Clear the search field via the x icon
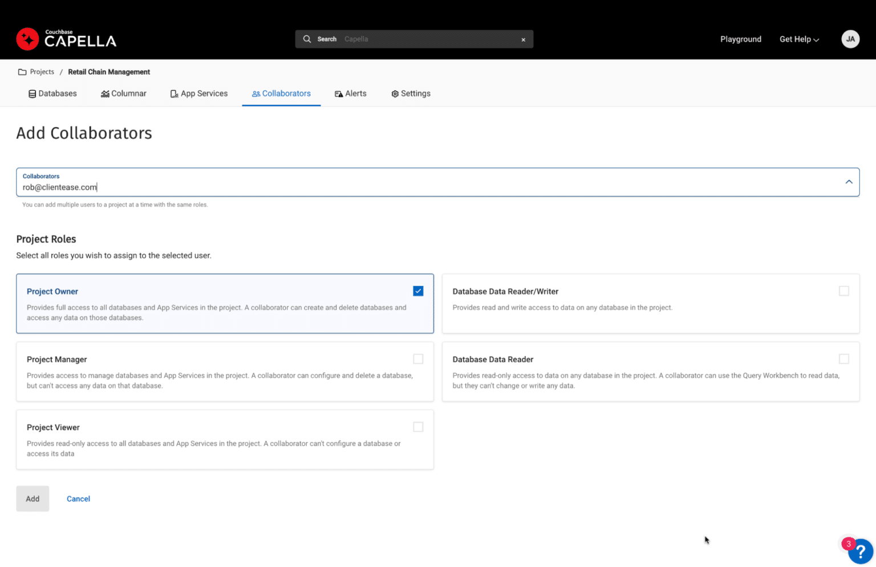The image size is (876, 567). [523, 39]
